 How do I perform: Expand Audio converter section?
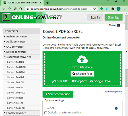[21, 42]
